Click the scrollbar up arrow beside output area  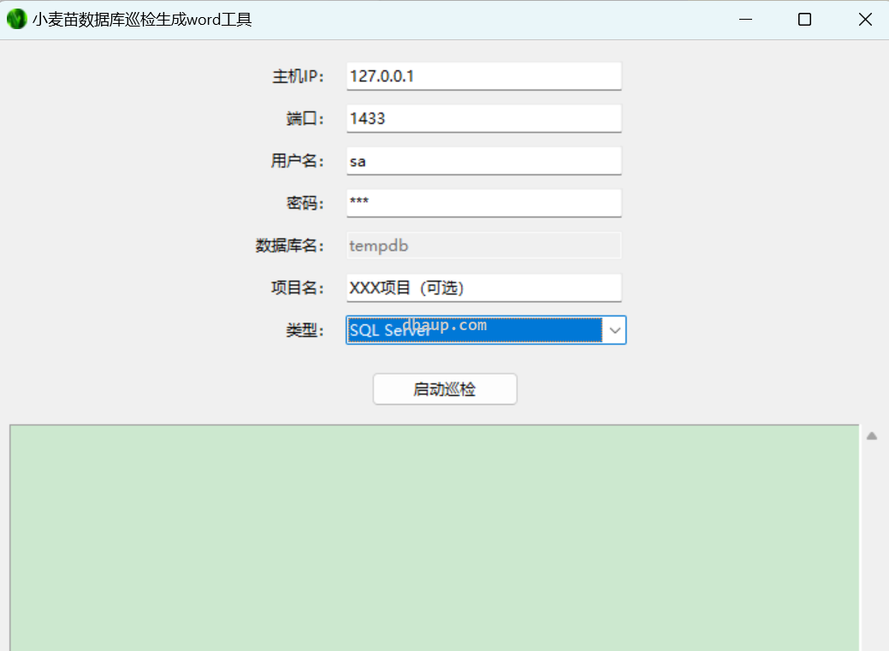[x=872, y=436]
